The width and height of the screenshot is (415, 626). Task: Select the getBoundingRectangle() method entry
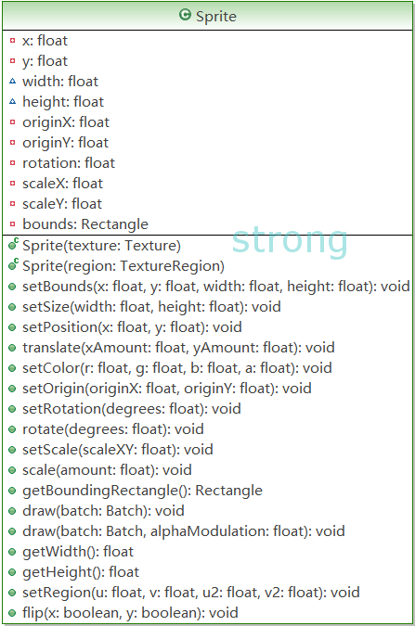[143, 491]
